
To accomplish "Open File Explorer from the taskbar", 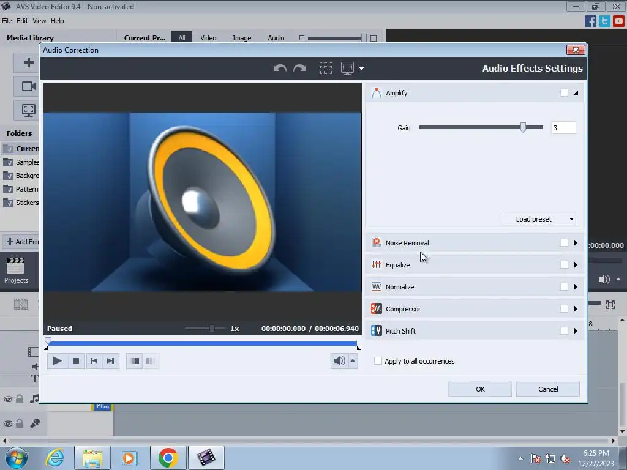I will [92, 458].
